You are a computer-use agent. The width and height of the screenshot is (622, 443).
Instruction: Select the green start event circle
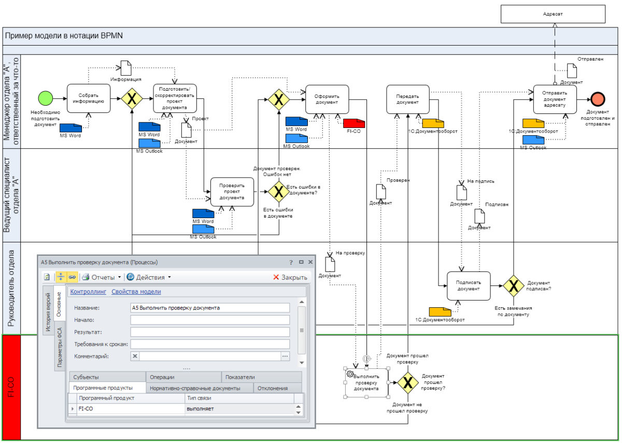46,98
